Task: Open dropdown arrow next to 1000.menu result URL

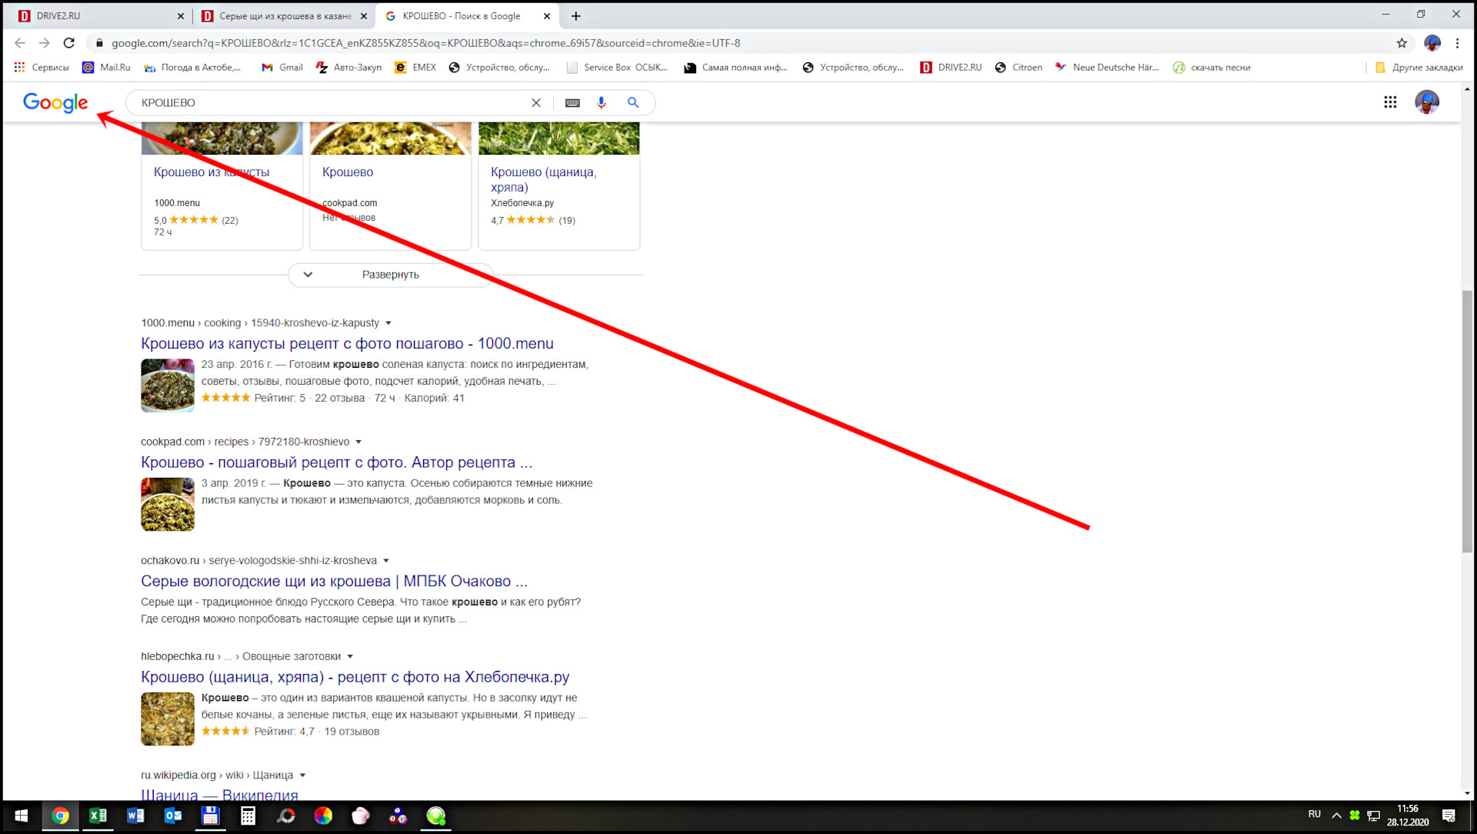Action: [x=388, y=323]
